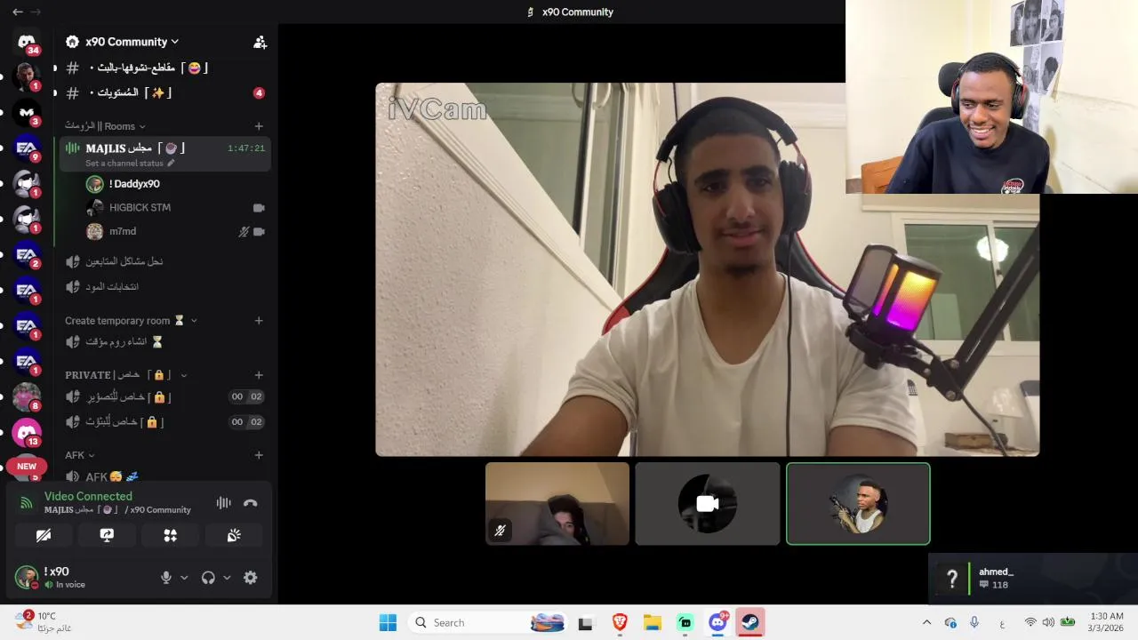Collapse the PRIVATE category
Screen dimensions: 1138x640
[126, 375]
